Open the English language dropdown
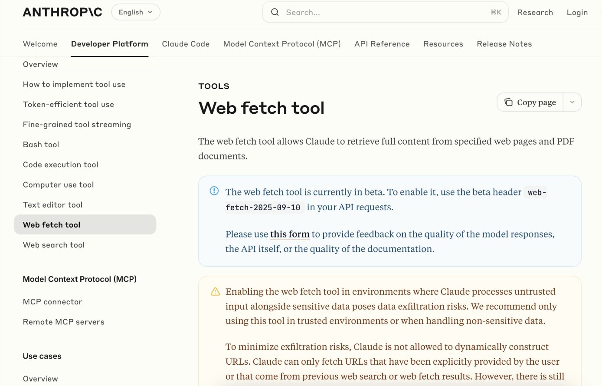The image size is (602, 386). point(135,12)
